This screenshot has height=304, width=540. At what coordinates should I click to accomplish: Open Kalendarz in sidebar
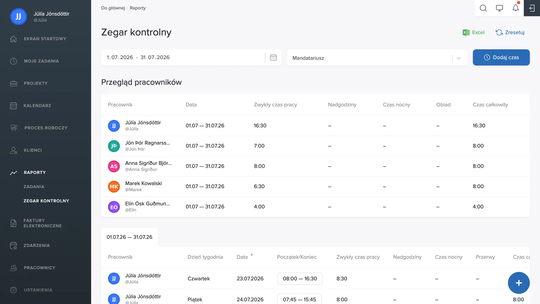[x=37, y=106]
